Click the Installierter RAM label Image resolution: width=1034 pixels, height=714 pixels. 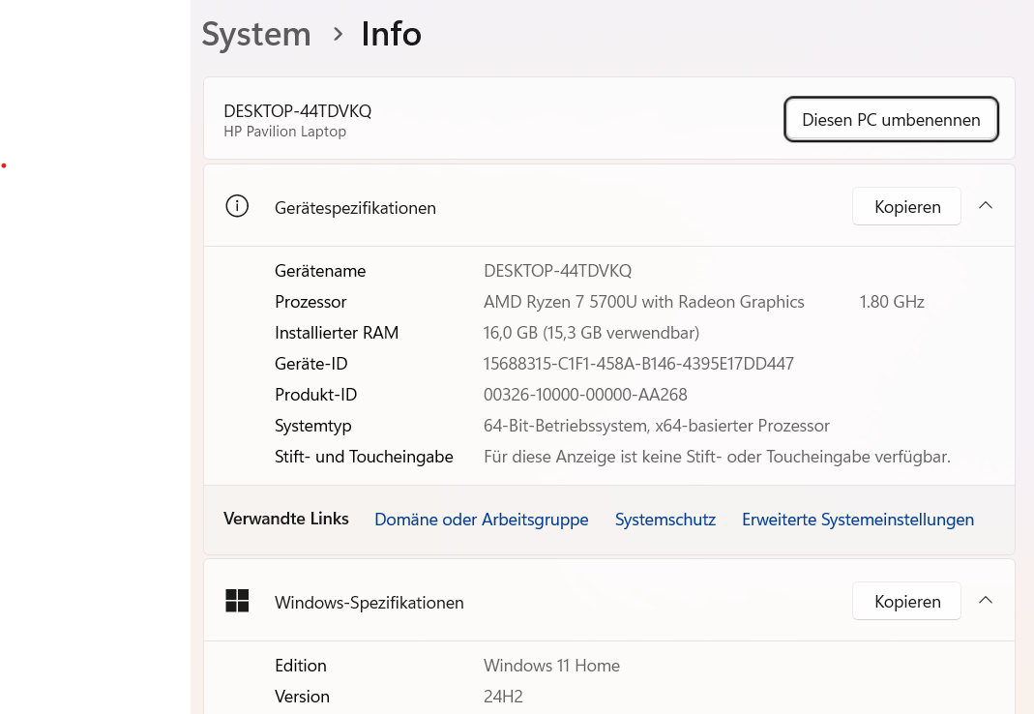337,333
